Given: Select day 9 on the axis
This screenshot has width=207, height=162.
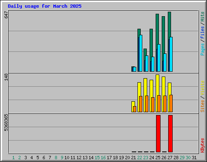Looking at the screenshot, I should 62,158.
